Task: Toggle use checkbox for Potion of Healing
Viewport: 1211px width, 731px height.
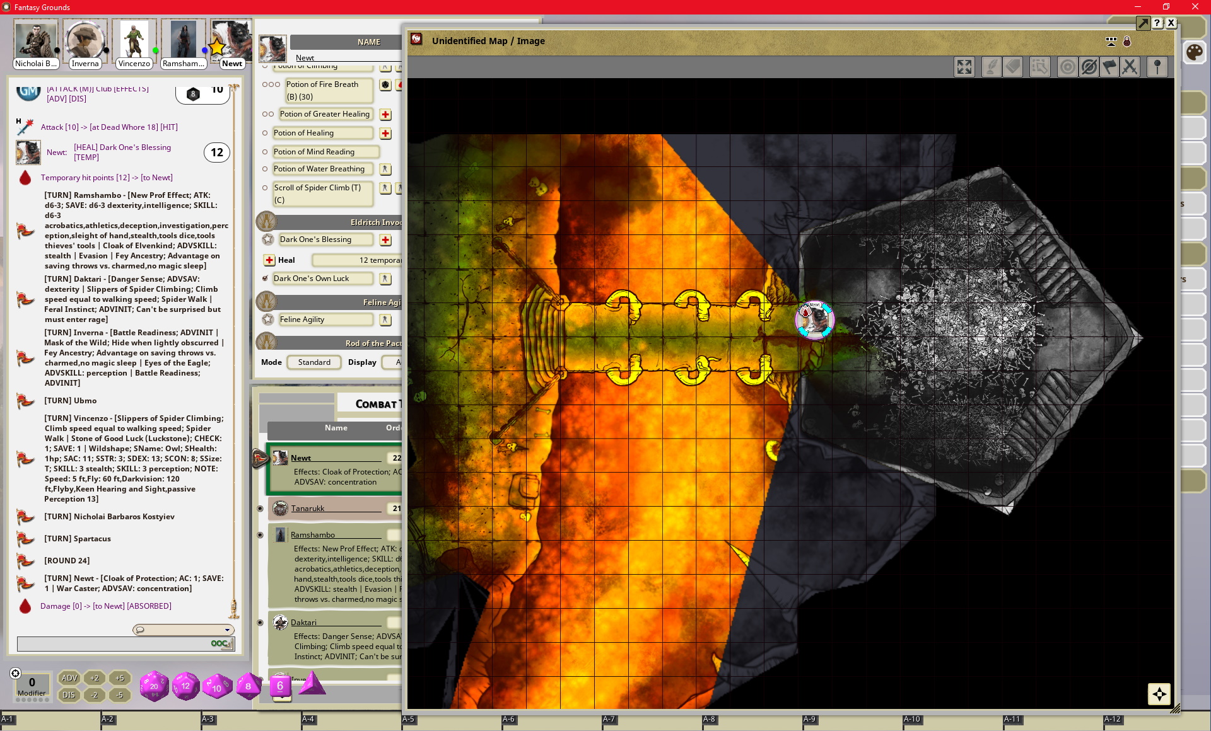Action: click(x=265, y=133)
